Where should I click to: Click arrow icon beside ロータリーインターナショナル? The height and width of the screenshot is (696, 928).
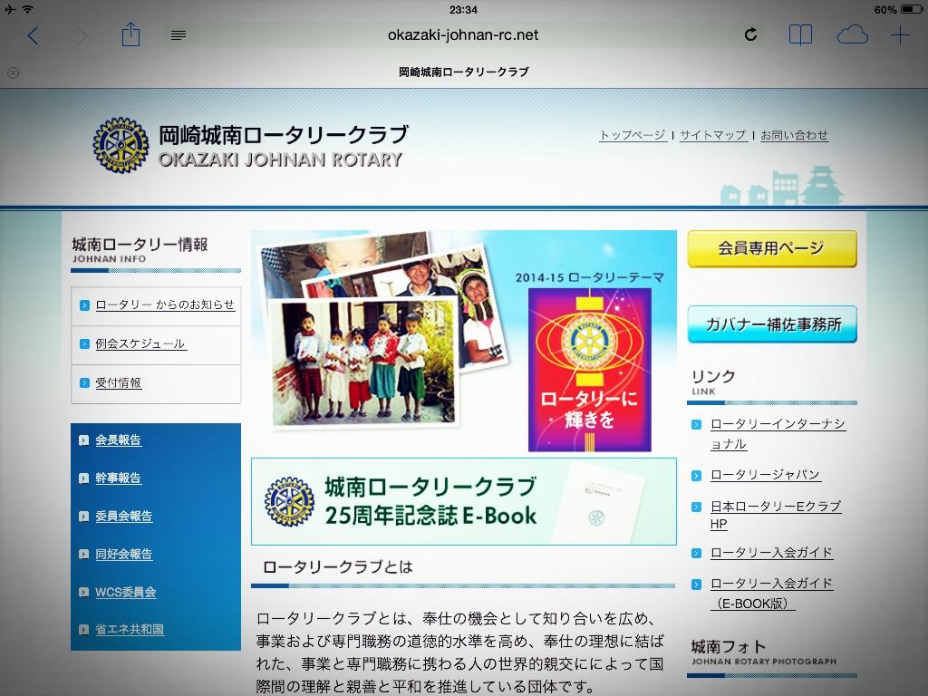coord(697,424)
